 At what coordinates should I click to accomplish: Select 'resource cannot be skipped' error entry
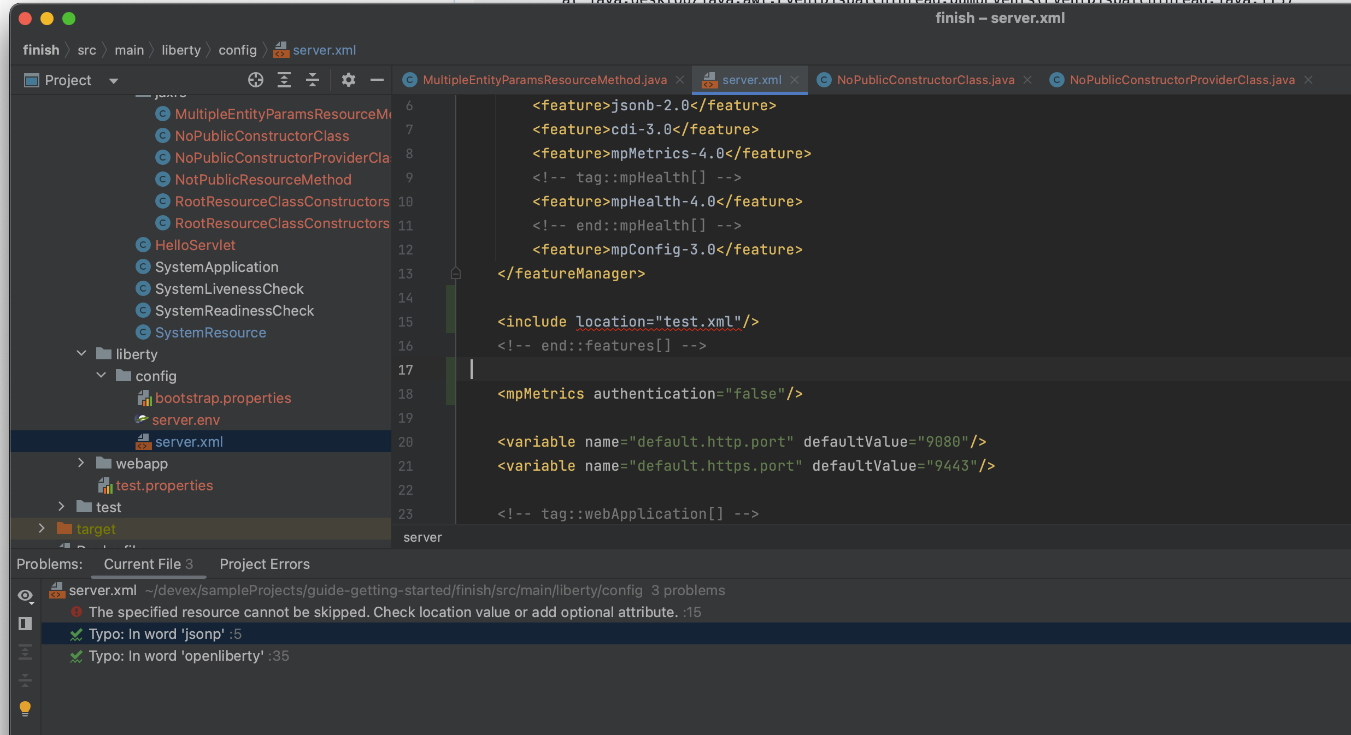tap(384, 612)
